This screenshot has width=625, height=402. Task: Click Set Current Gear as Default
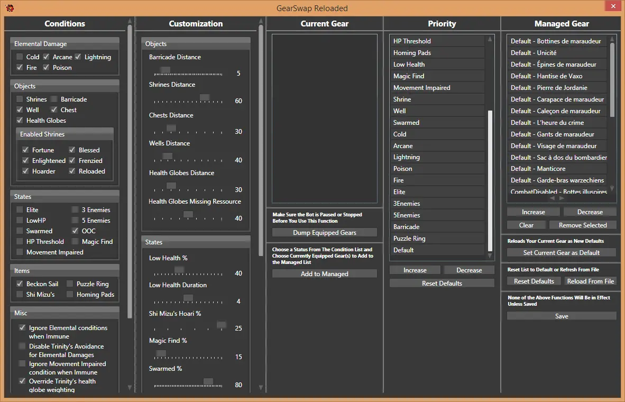[x=561, y=253]
